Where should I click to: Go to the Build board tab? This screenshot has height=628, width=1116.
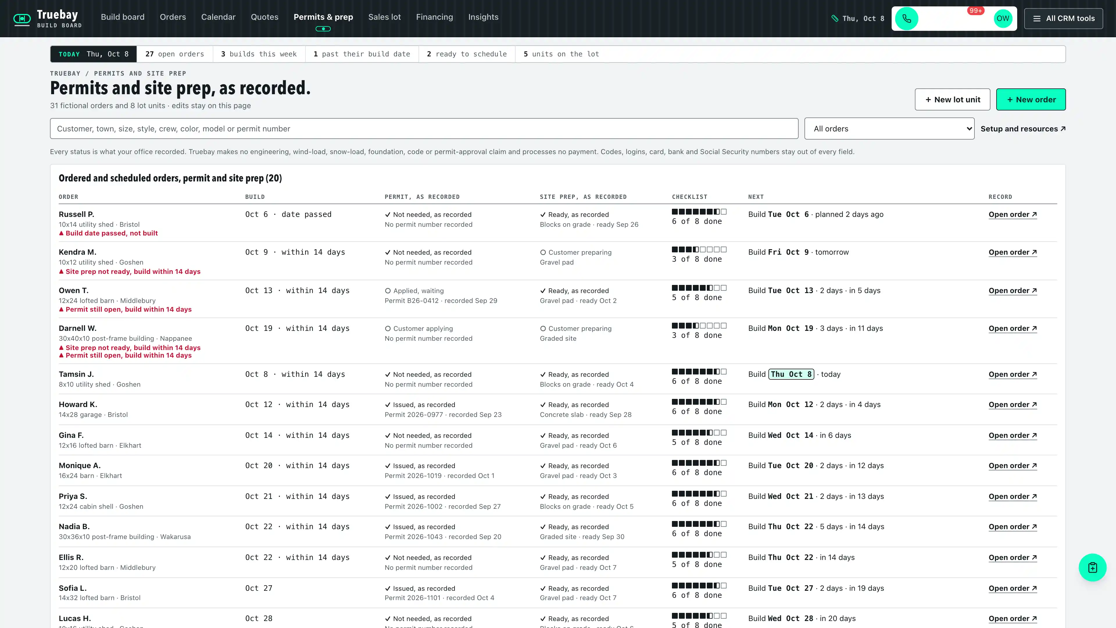[123, 17]
